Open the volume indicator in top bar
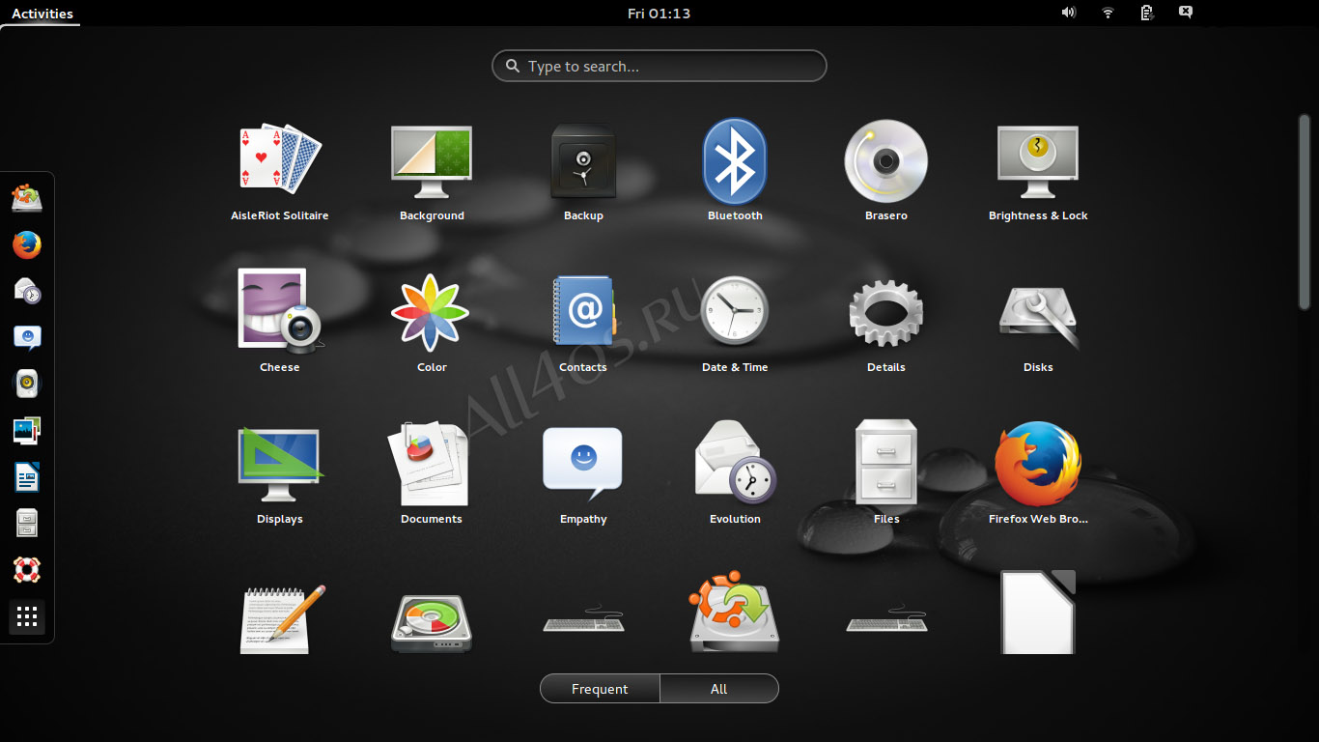This screenshot has height=742, width=1319. click(x=1069, y=13)
